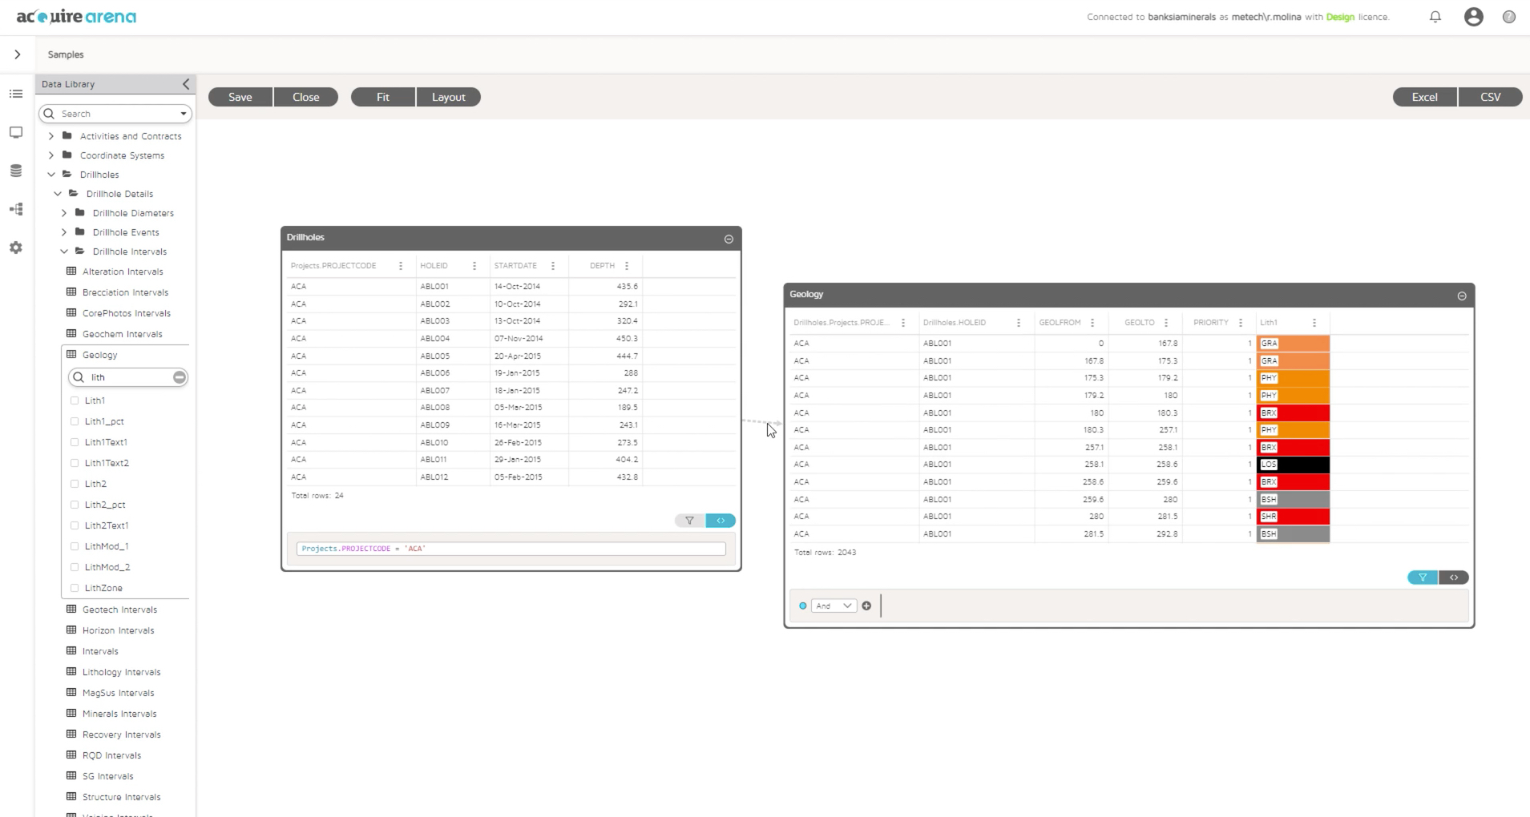The width and height of the screenshot is (1530, 817).
Task: Click the Save button
Action: pyautogui.click(x=240, y=97)
